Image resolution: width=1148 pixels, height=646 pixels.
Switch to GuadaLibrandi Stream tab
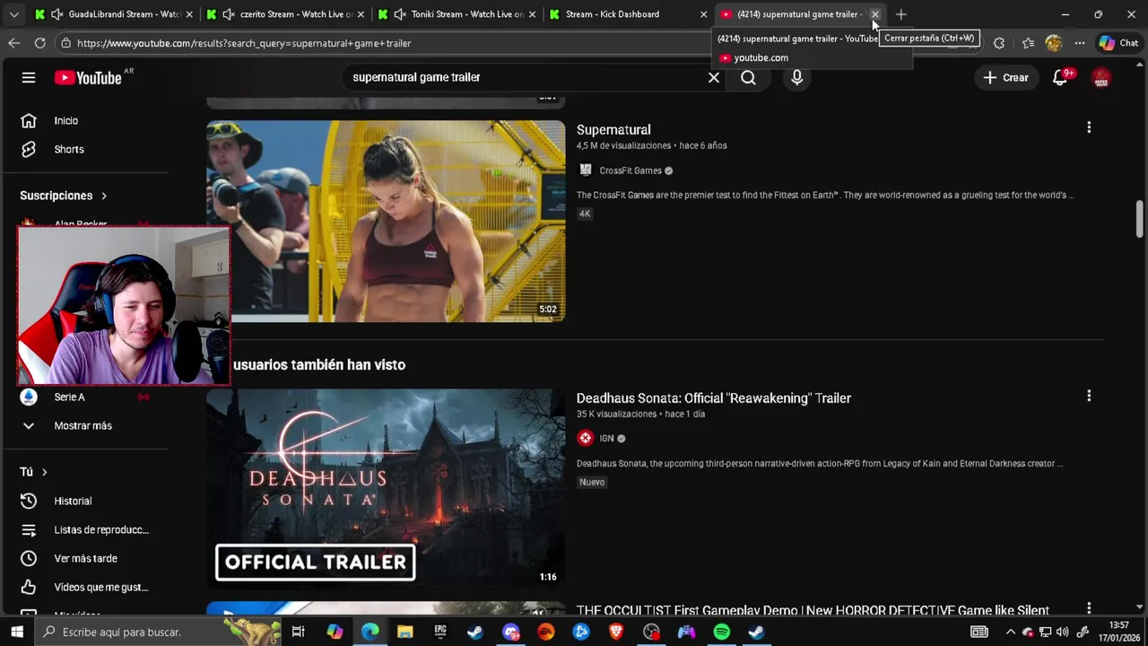pyautogui.click(x=114, y=14)
